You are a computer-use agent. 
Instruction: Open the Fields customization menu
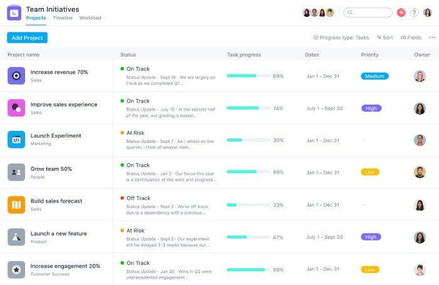click(411, 38)
